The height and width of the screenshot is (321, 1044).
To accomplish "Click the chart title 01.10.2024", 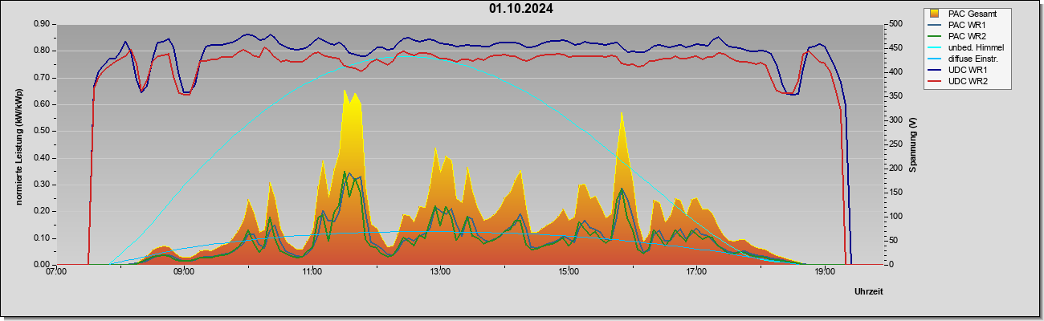I will tap(521, 9).
